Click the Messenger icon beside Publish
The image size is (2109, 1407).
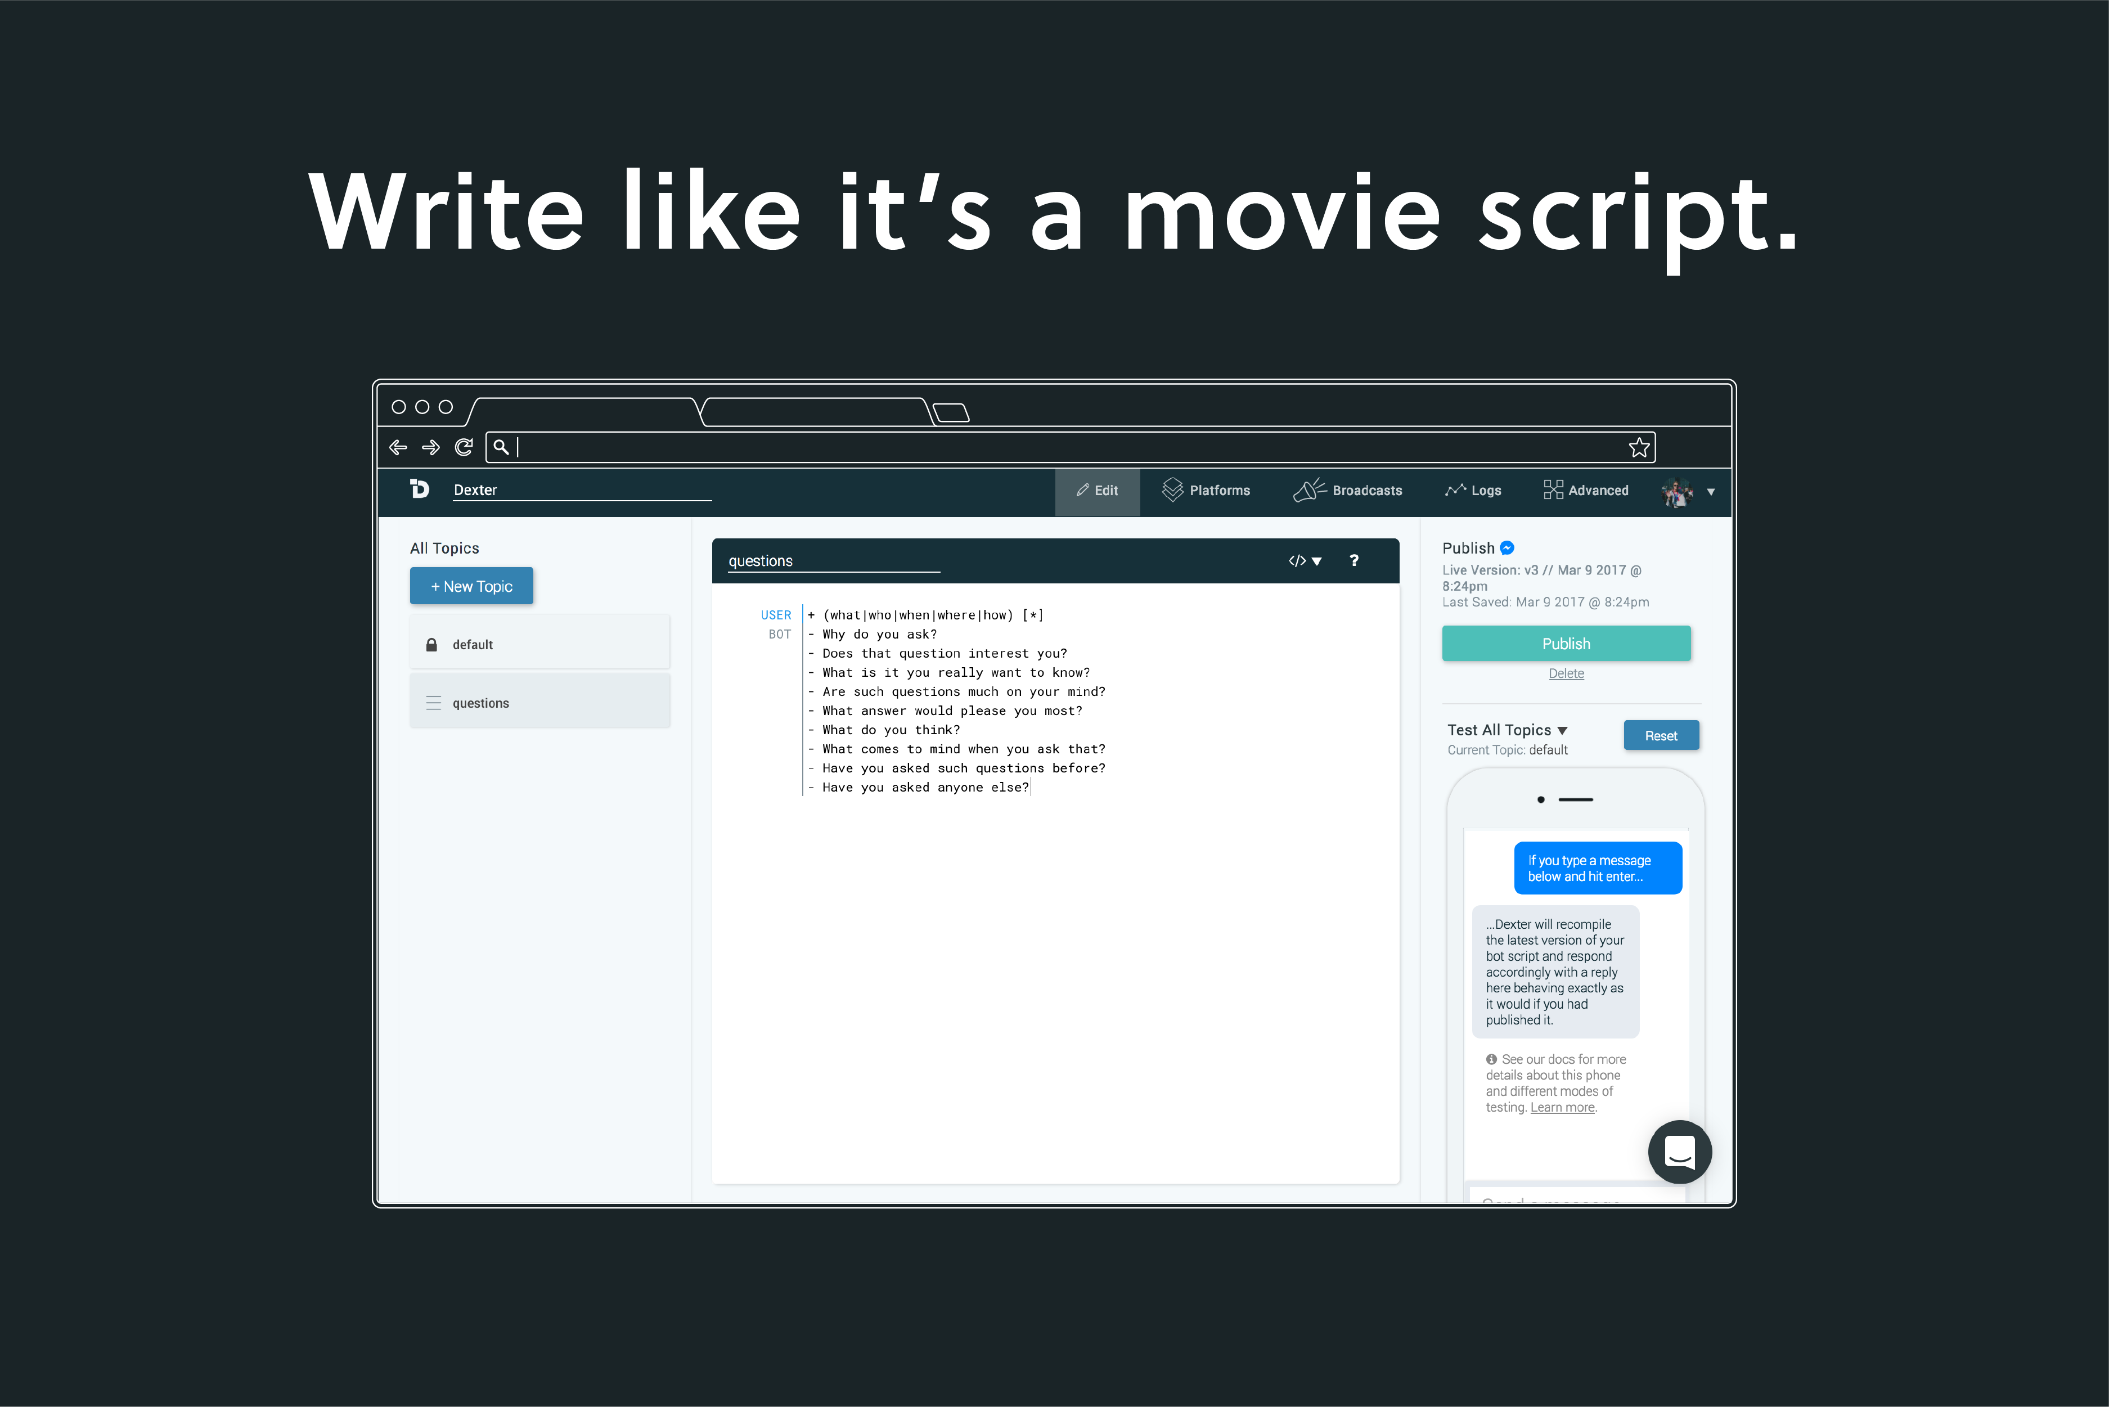click(1508, 549)
